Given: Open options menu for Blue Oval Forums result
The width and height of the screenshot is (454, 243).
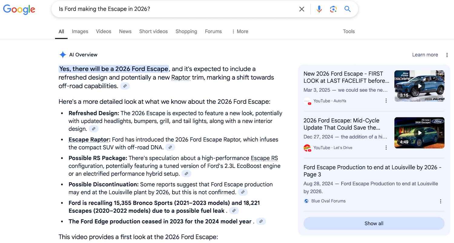Looking at the screenshot, I should tap(441, 201).
